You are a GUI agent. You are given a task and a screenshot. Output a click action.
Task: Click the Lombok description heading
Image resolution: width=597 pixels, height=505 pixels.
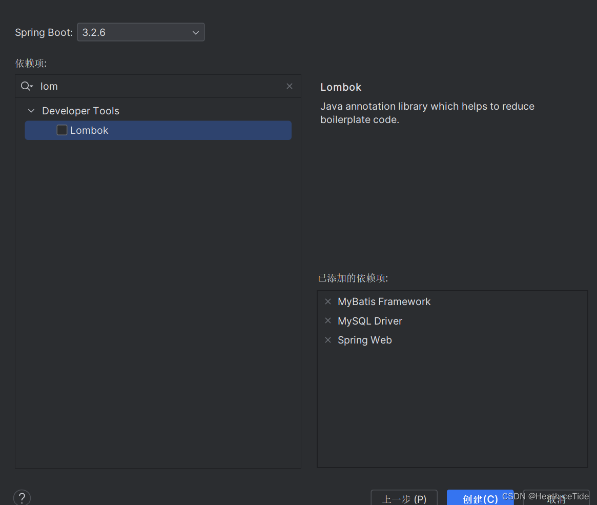tap(341, 87)
